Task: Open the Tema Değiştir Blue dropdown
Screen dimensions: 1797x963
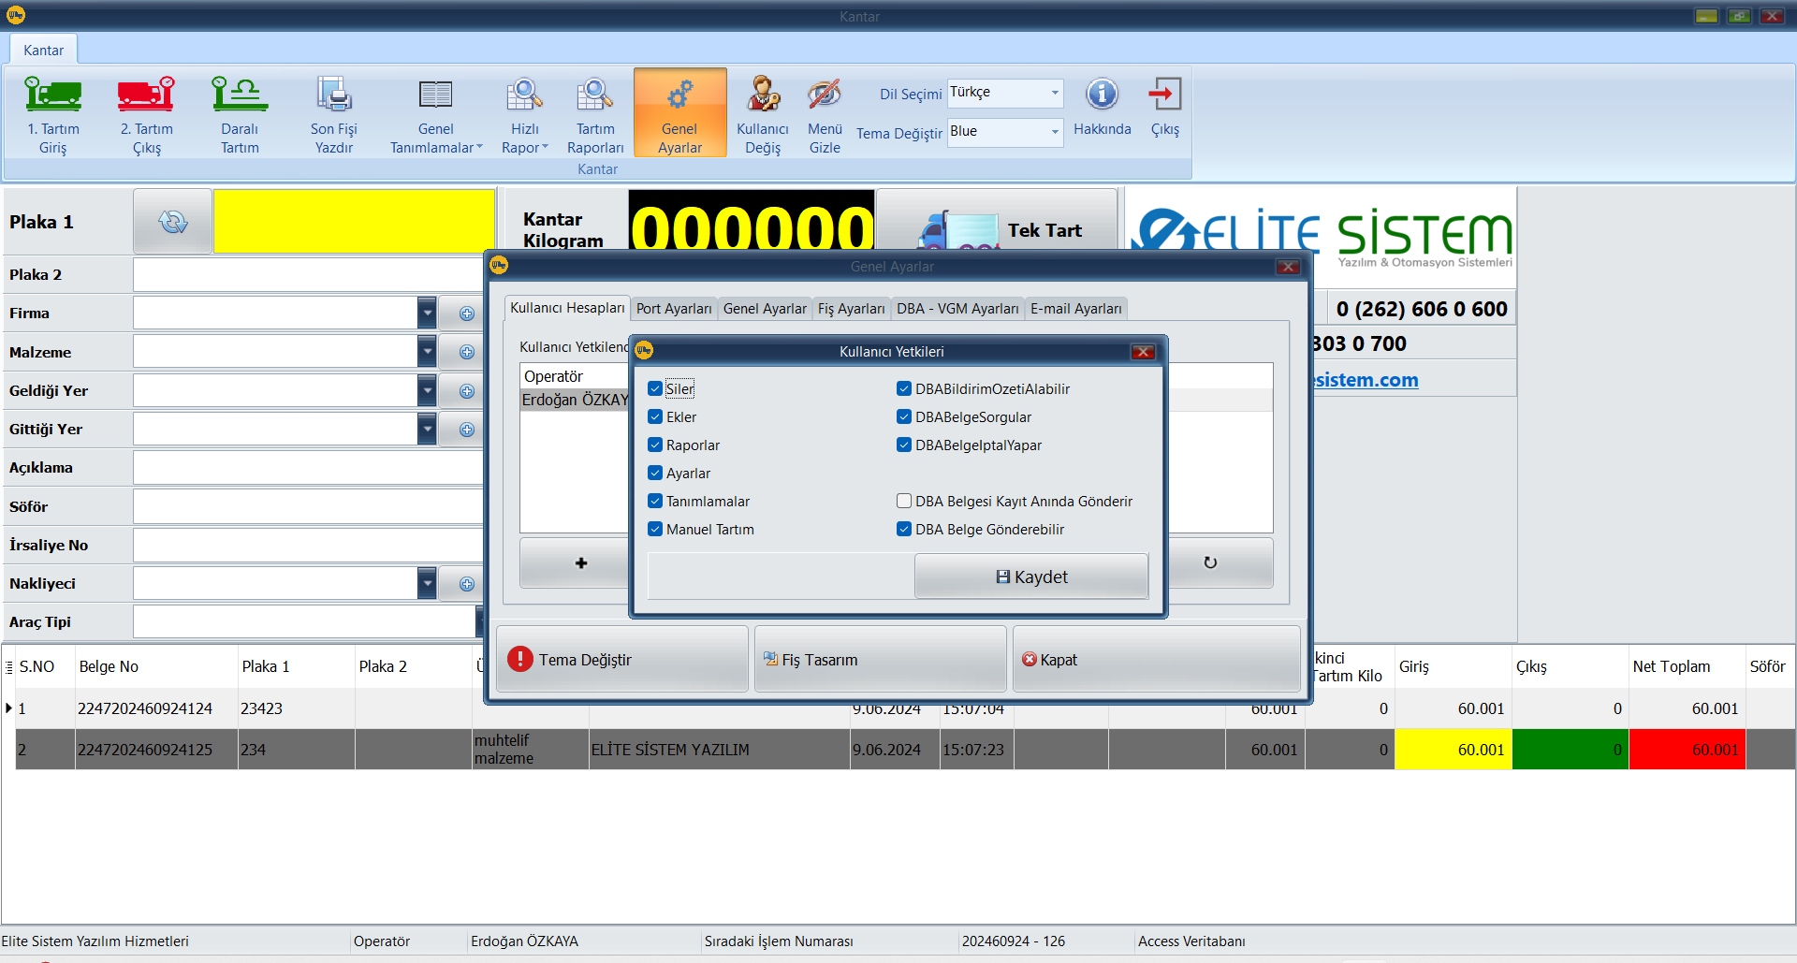Action: [1055, 132]
